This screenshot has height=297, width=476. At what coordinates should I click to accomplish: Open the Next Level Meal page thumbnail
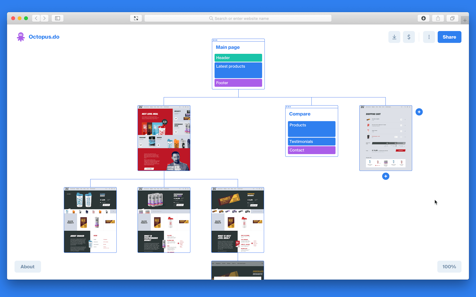(164, 138)
